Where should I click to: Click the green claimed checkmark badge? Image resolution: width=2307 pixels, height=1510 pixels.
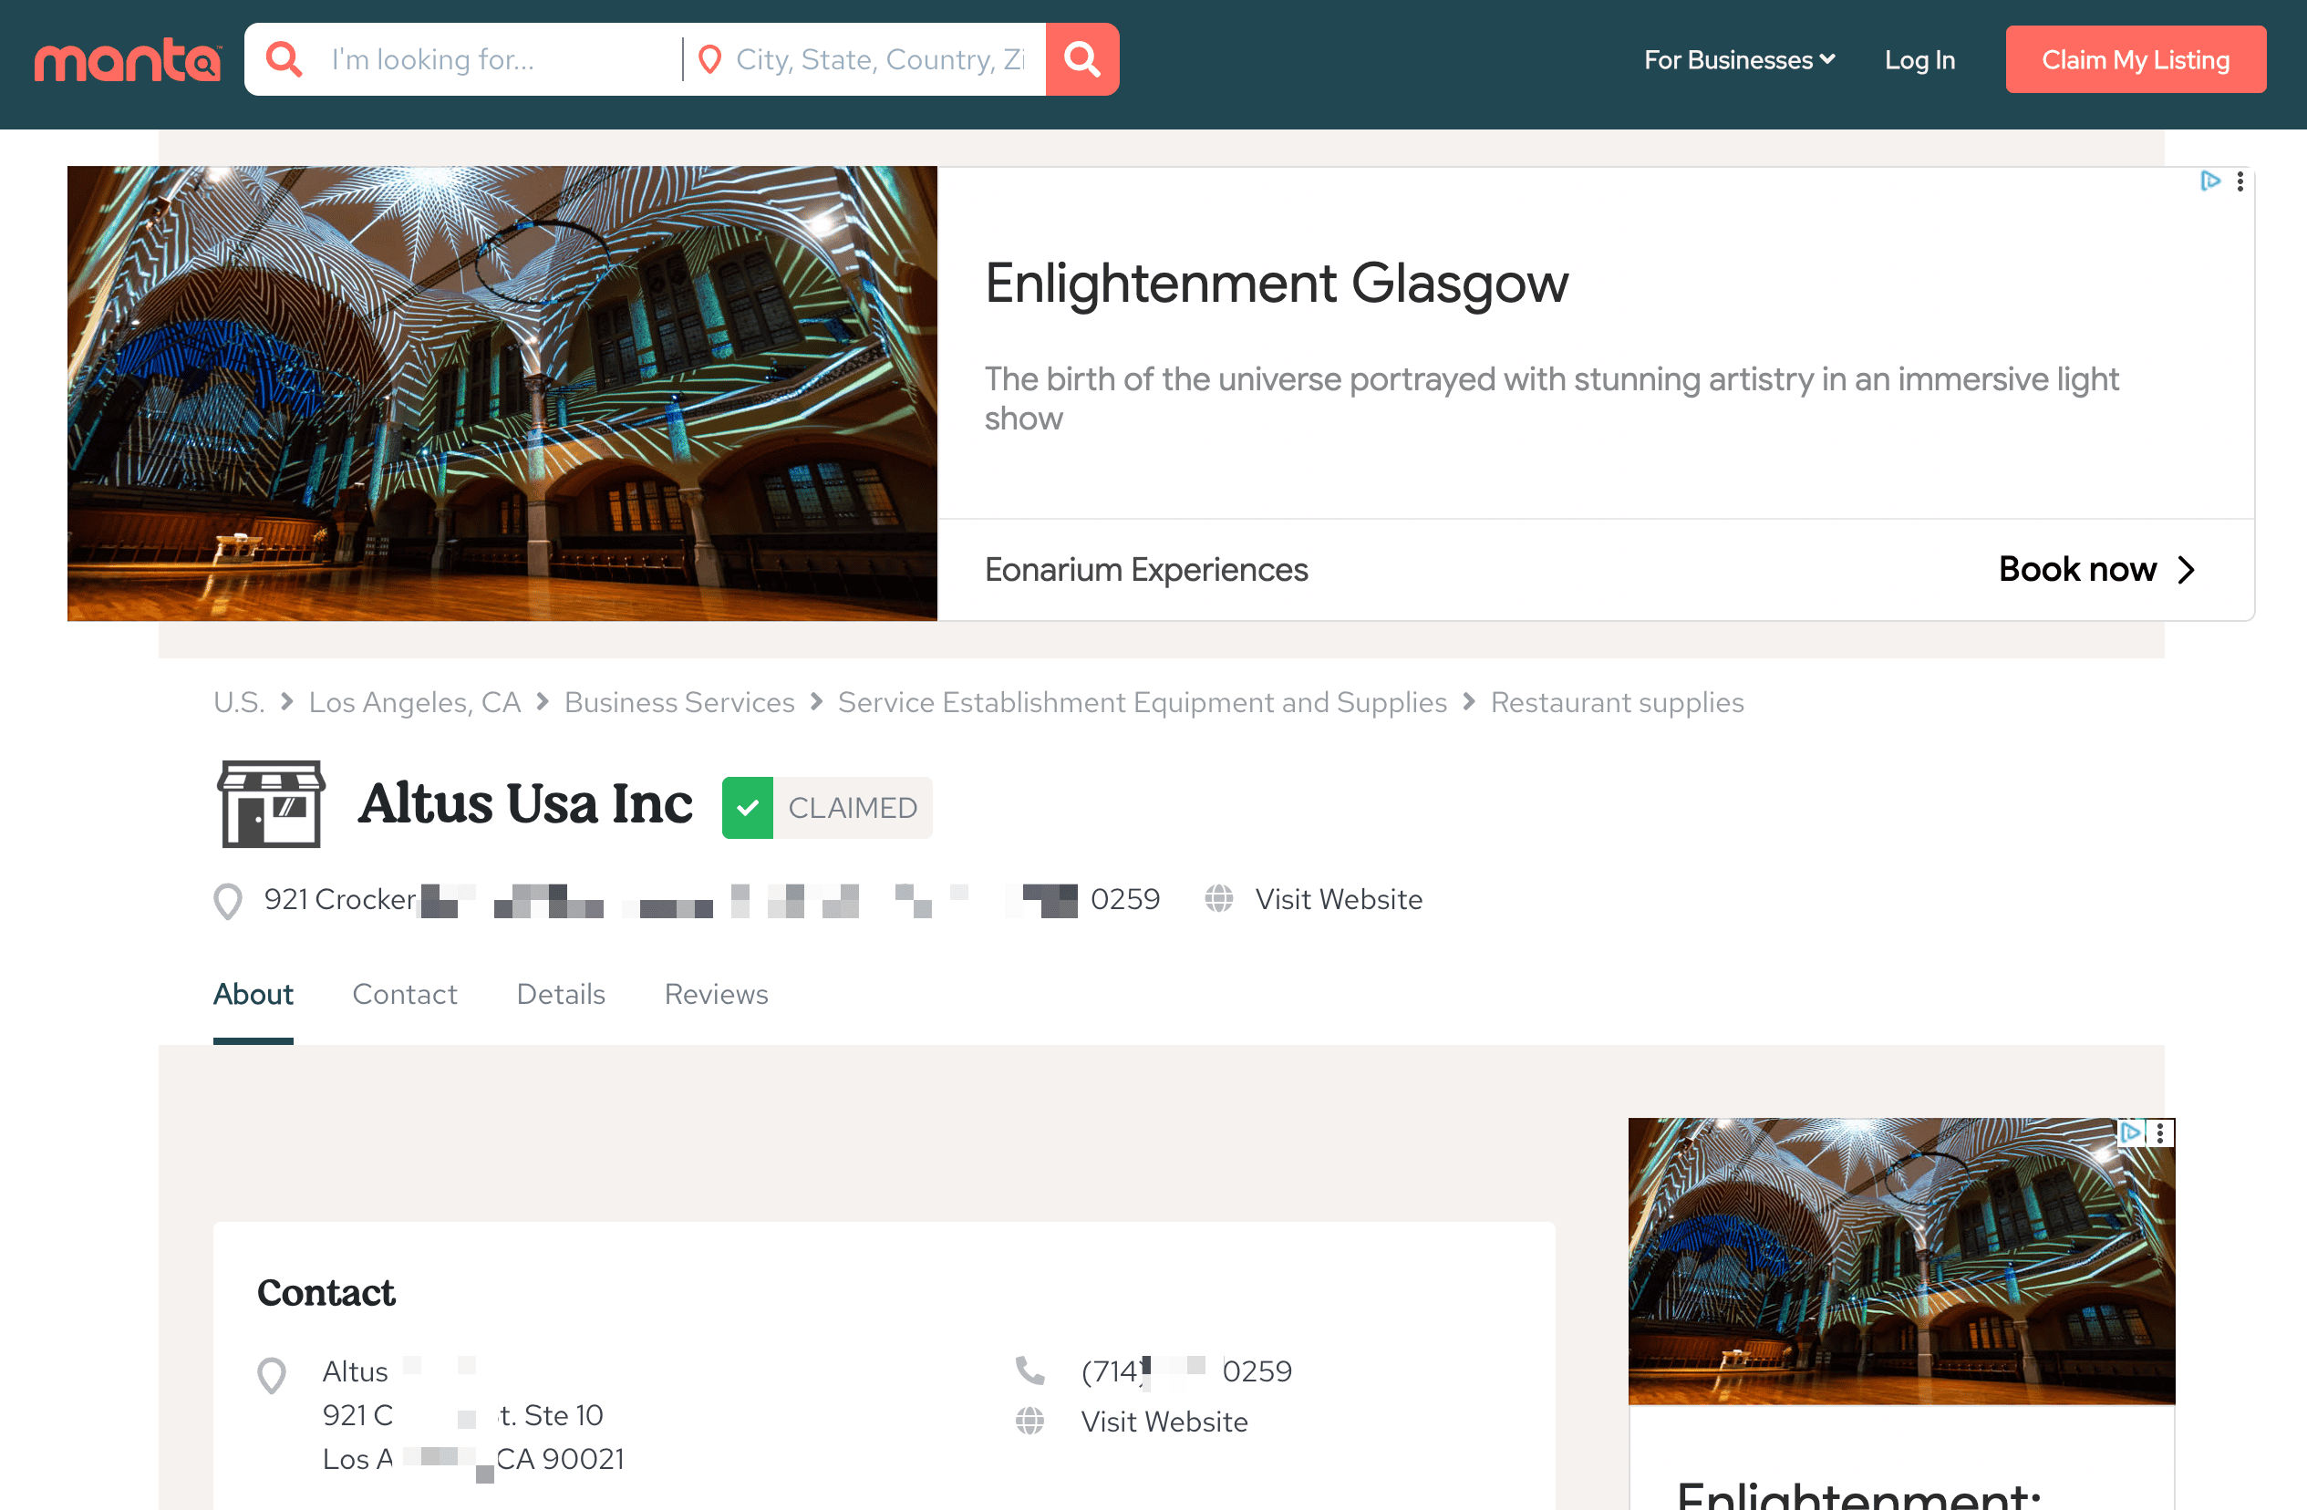748,807
